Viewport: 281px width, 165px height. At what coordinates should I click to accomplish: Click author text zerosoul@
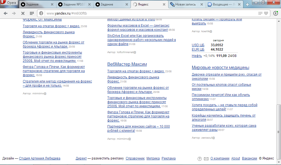click(208, 138)
